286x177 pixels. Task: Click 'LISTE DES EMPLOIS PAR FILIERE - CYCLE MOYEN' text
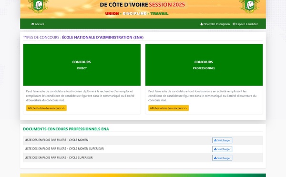coord(56,140)
